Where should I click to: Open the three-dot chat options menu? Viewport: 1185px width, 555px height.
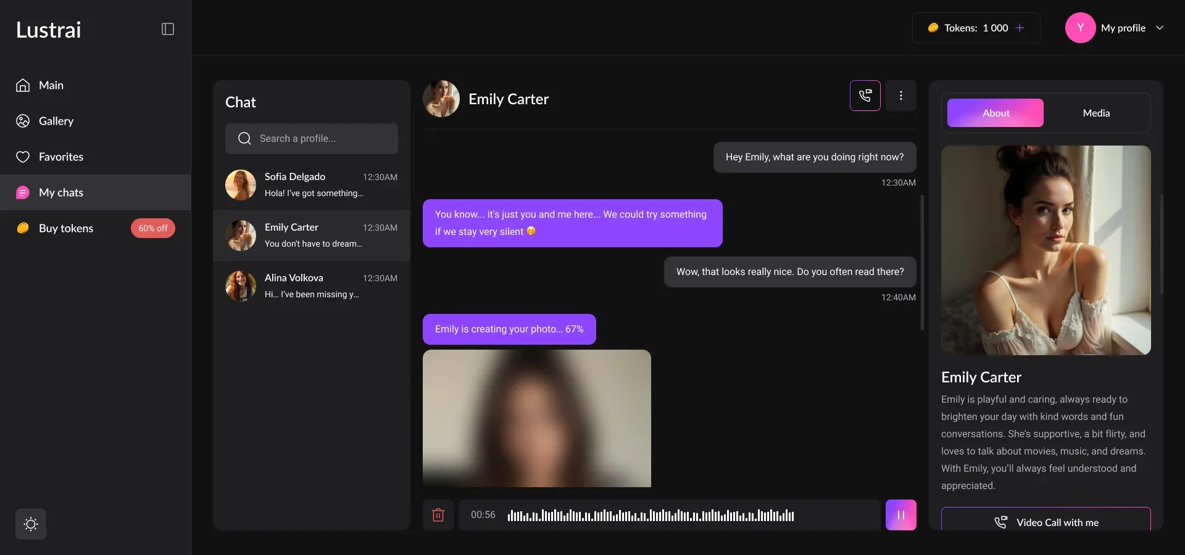pyautogui.click(x=900, y=96)
